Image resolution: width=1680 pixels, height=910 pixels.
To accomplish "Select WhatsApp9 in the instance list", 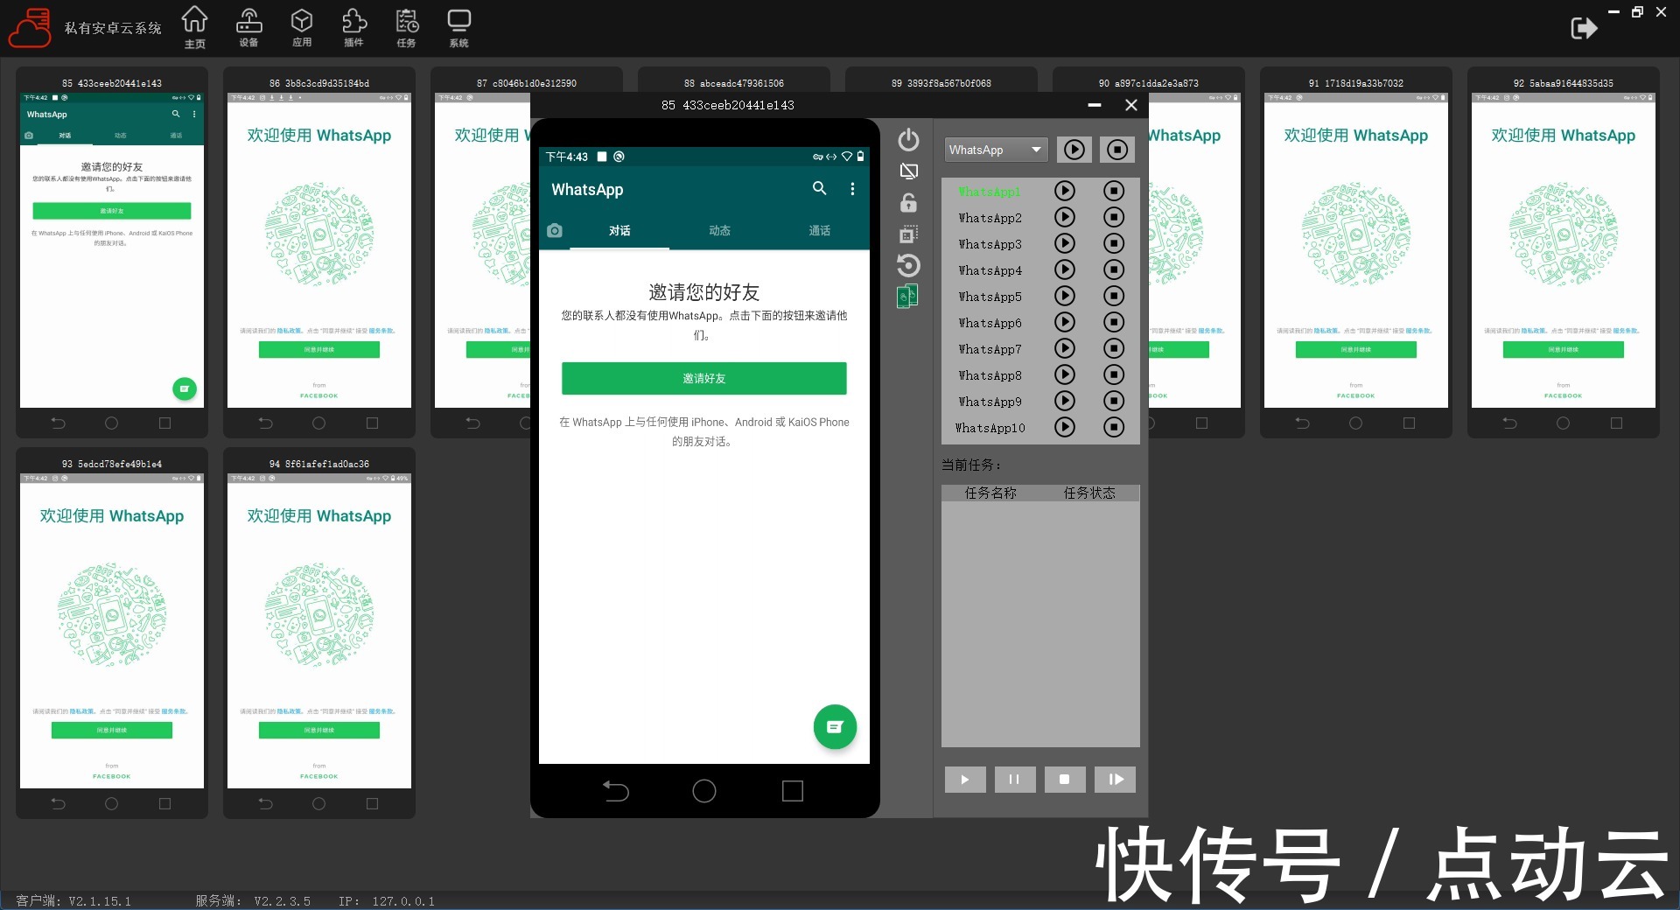I will [x=990, y=402].
